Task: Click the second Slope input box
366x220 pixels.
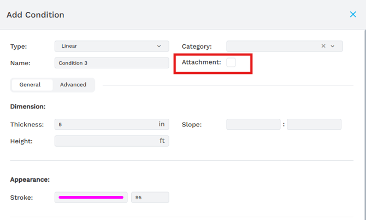Action: pos(314,124)
